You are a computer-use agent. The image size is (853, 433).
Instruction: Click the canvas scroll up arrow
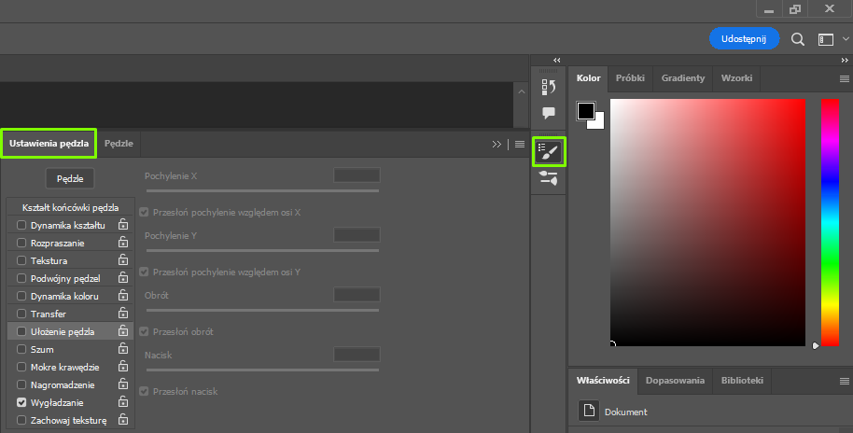click(521, 91)
